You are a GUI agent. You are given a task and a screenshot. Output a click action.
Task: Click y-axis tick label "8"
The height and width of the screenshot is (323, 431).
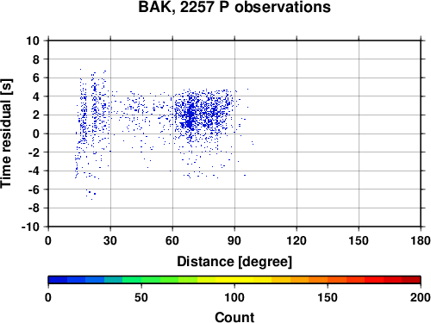[36, 59]
